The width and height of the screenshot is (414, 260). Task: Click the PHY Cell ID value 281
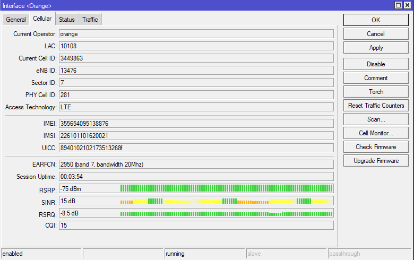(x=196, y=95)
